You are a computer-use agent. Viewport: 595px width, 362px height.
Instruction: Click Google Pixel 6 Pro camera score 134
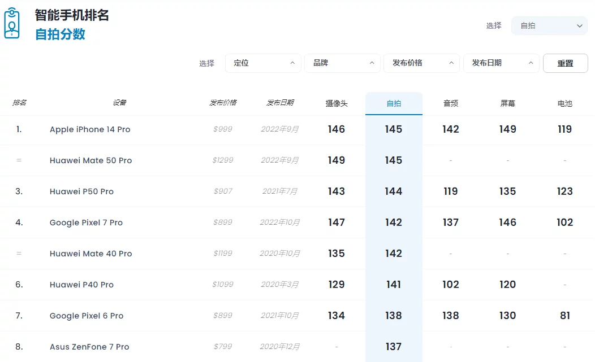(x=337, y=316)
